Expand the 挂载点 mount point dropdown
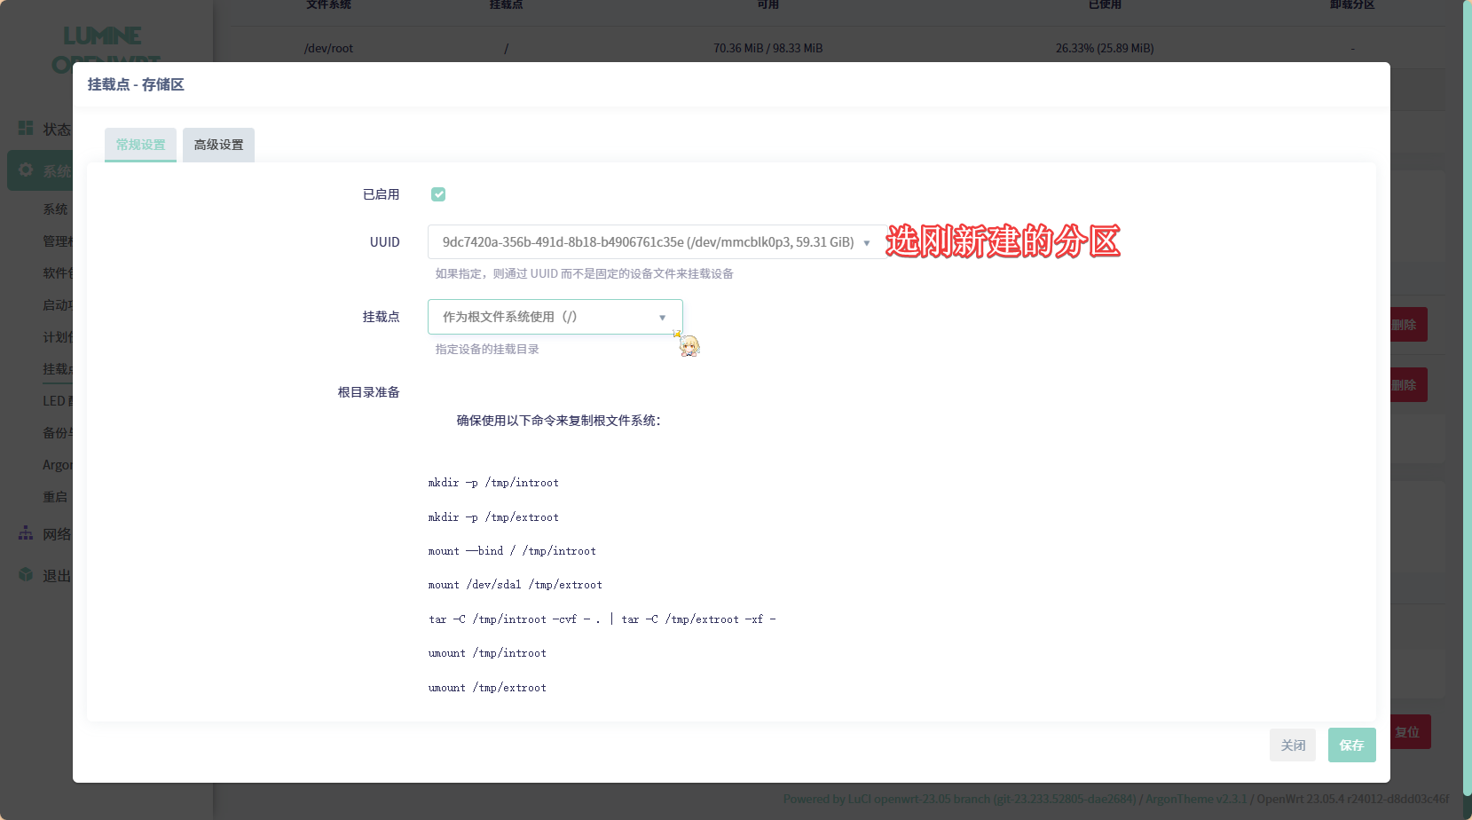Viewport: 1472px width, 820px height. pos(555,317)
